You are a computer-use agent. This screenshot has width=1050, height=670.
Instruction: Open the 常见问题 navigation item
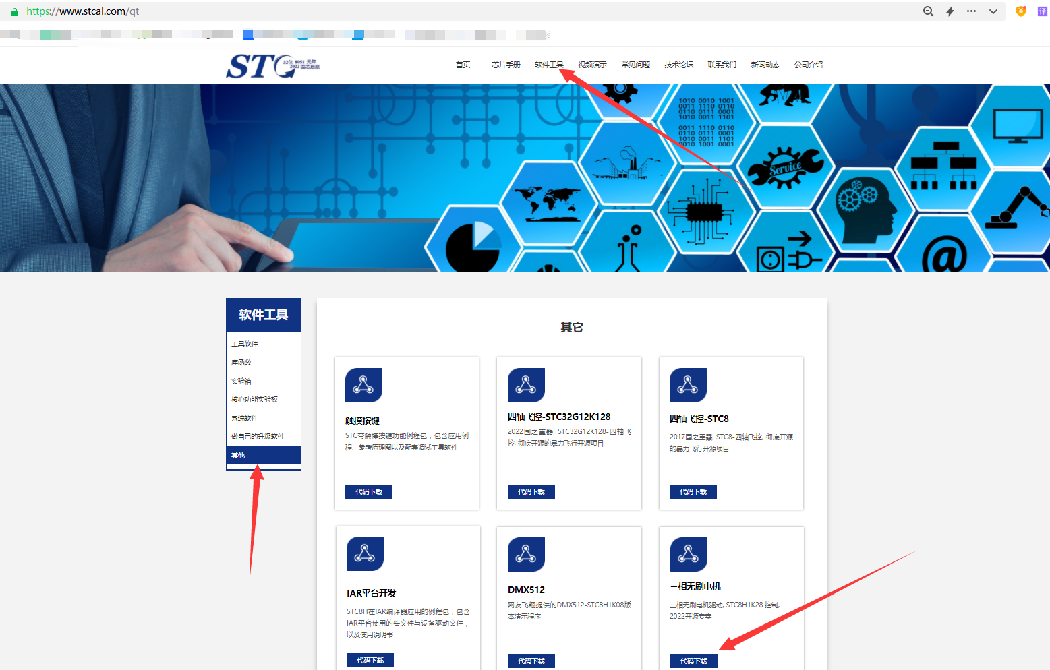[635, 65]
